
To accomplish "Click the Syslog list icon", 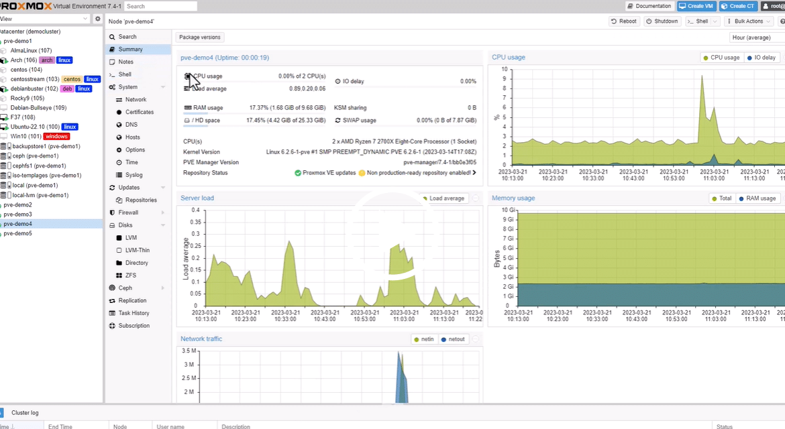I will click(119, 175).
